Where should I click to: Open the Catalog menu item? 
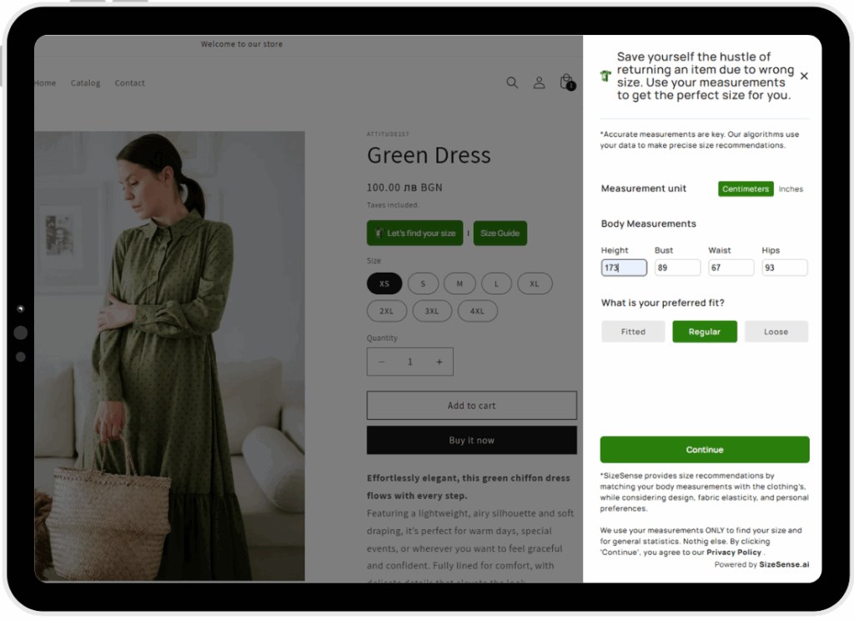[x=85, y=83]
